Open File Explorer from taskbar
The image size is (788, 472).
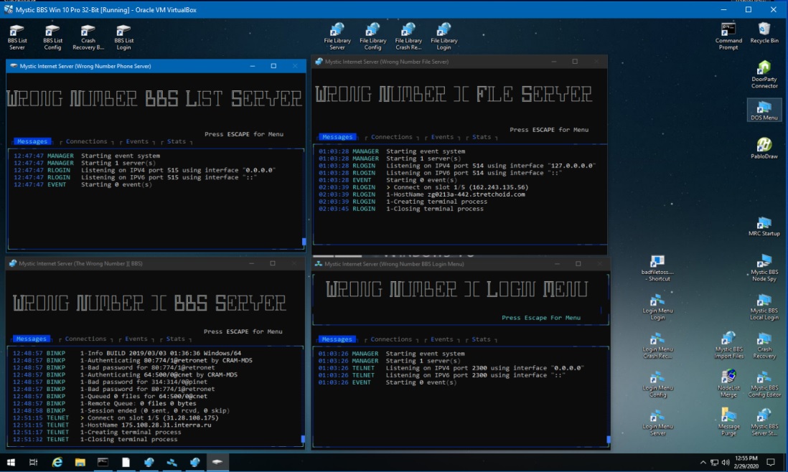80,462
